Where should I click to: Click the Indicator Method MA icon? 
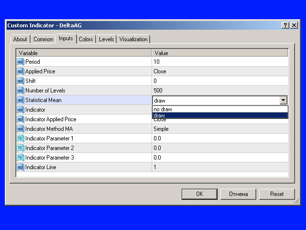(20, 129)
